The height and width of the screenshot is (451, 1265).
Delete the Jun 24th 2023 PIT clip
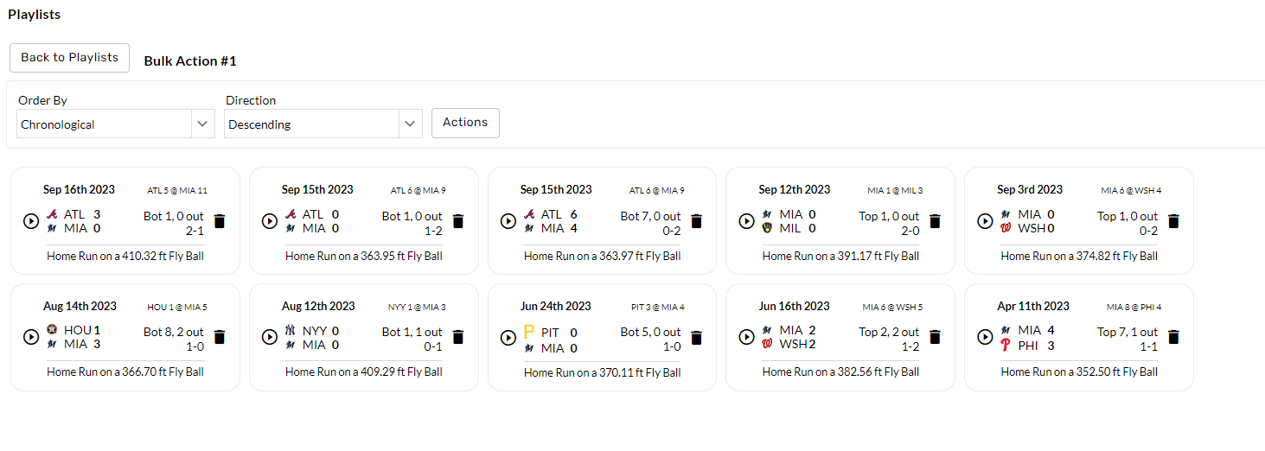click(697, 337)
